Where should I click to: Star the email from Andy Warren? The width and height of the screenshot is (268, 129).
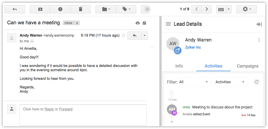pyautogui.click(x=123, y=35)
